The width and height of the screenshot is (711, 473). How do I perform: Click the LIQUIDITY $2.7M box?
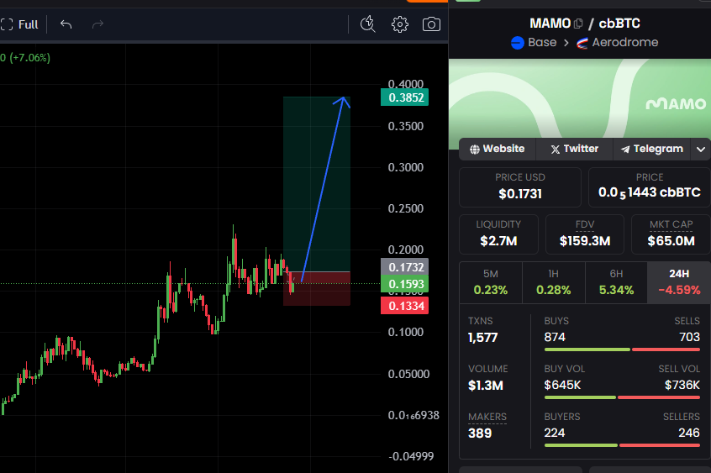click(x=498, y=234)
